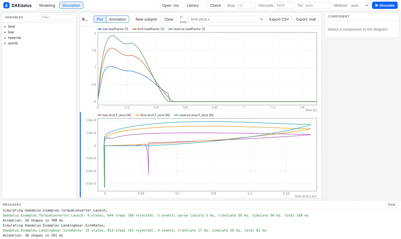Expand the reserve variable tree node
401x239 pixels.
5,38
